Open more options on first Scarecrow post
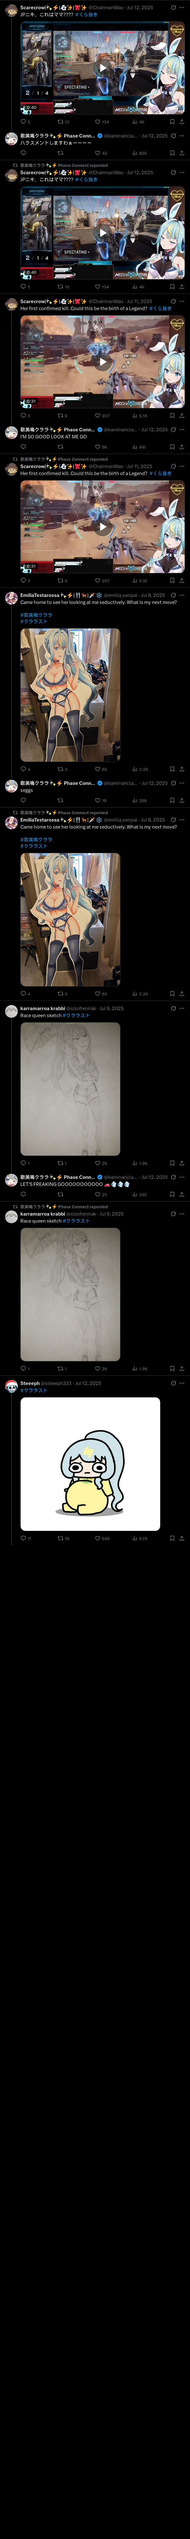The height and width of the screenshot is (2539, 190). pyautogui.click(x=181, y=7)
